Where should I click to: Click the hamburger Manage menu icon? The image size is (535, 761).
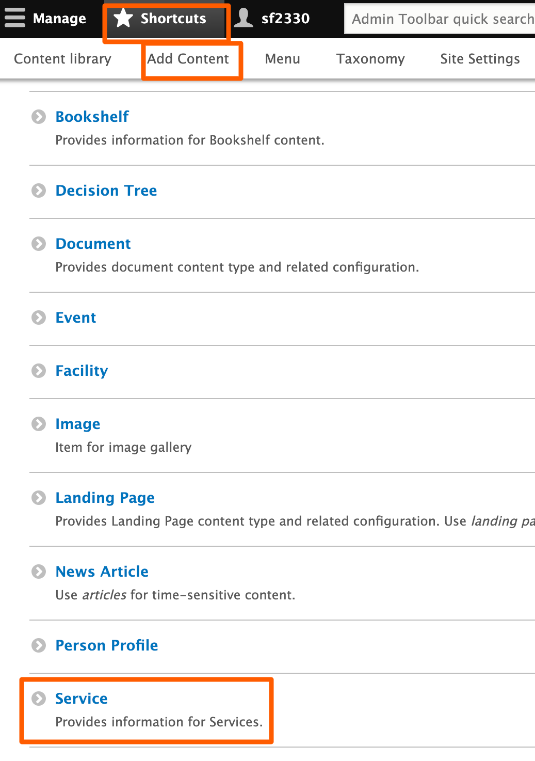tap(15, 18)
